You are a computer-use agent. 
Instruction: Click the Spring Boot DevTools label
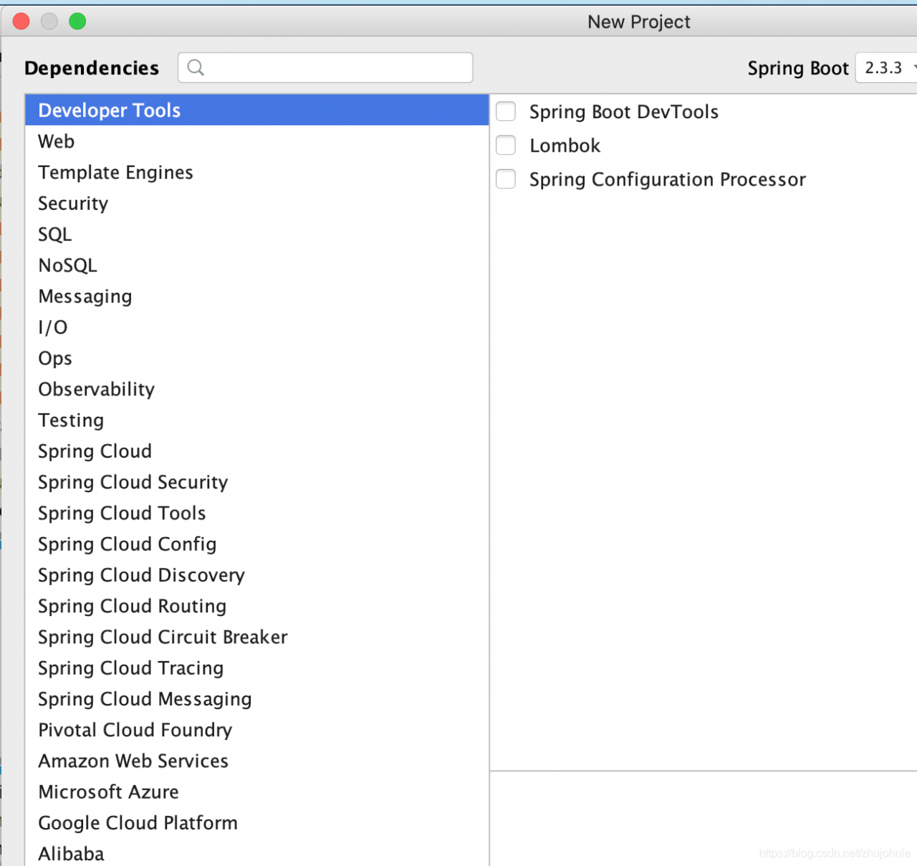(623, 112)
